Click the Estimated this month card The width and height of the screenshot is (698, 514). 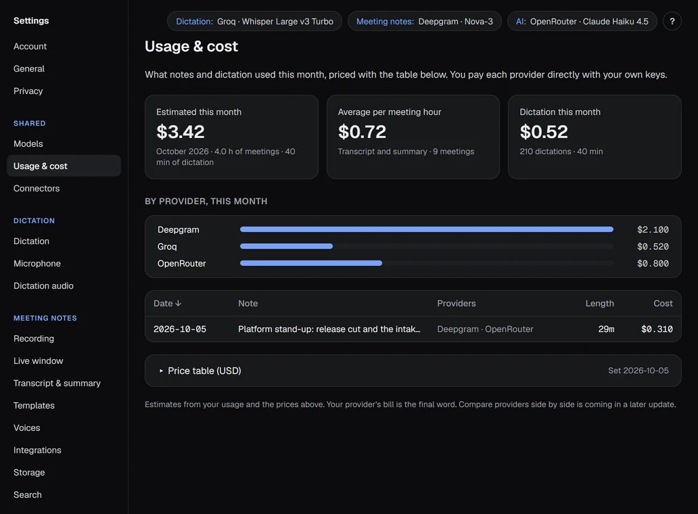point(231,137)
